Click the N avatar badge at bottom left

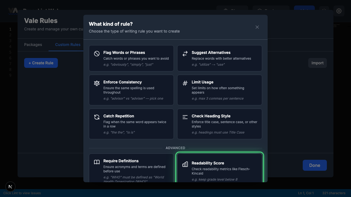tap(10, 187)
